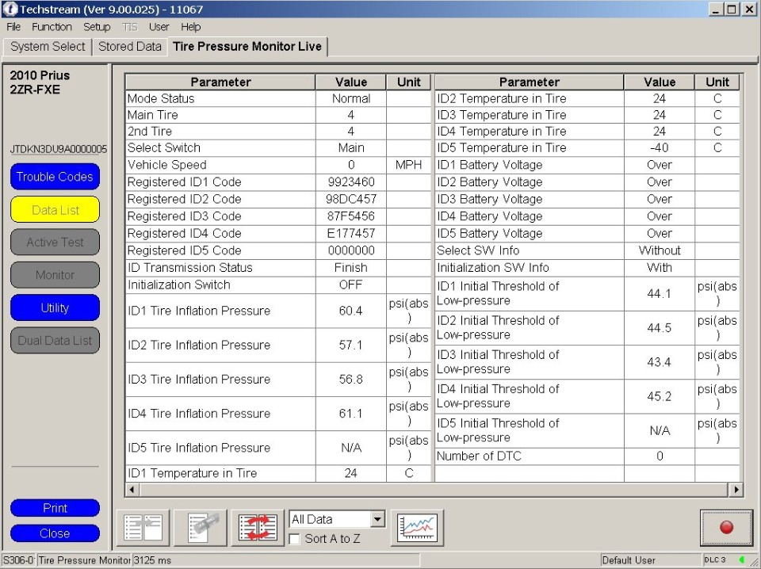Viewport: 761px width, 569px height.
Task: Click the Registered ID4 Code value E177457
Action: point(351,233)
